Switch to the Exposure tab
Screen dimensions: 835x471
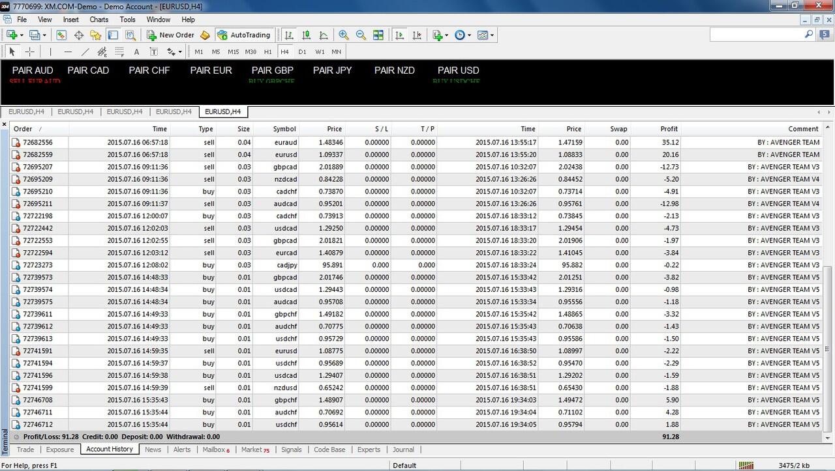click(60, 450)
